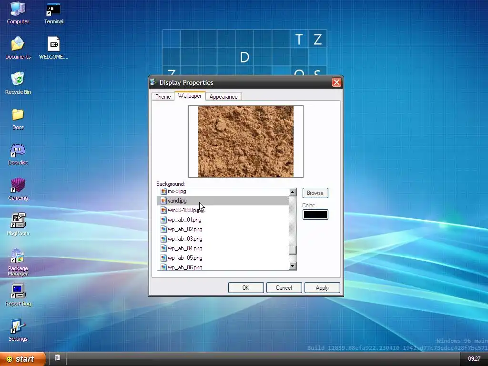Switch to the Appearance tab

point(224,96)
